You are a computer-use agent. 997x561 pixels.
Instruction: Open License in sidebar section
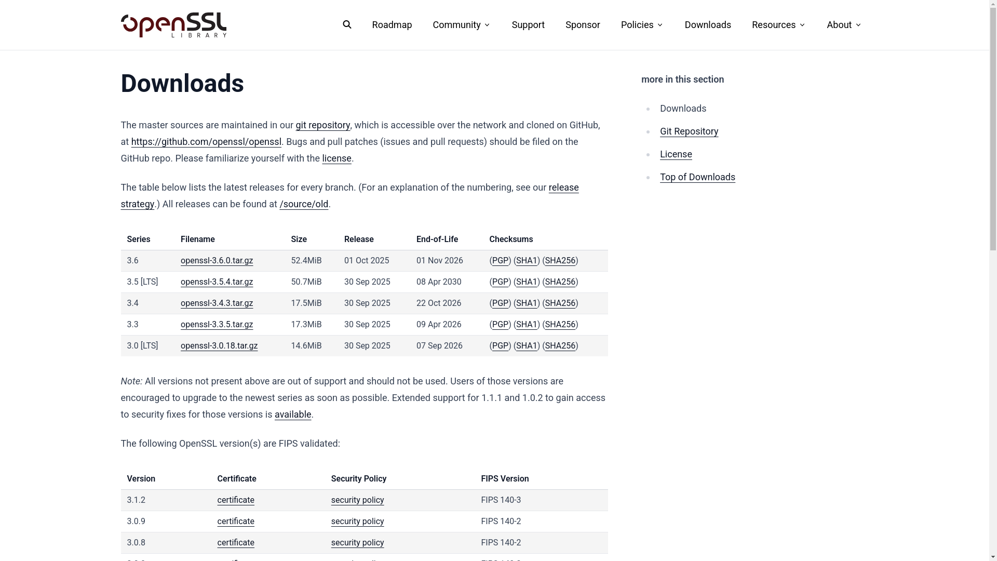point(676,154)
